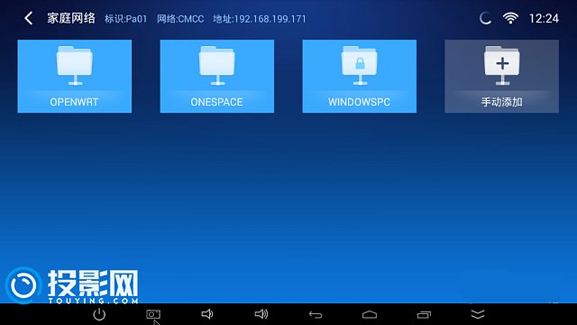Click the 地址:192.168.199.171 address label
Image resolution: width=577 pixels, height=325 pixels.
coord(260,19)
